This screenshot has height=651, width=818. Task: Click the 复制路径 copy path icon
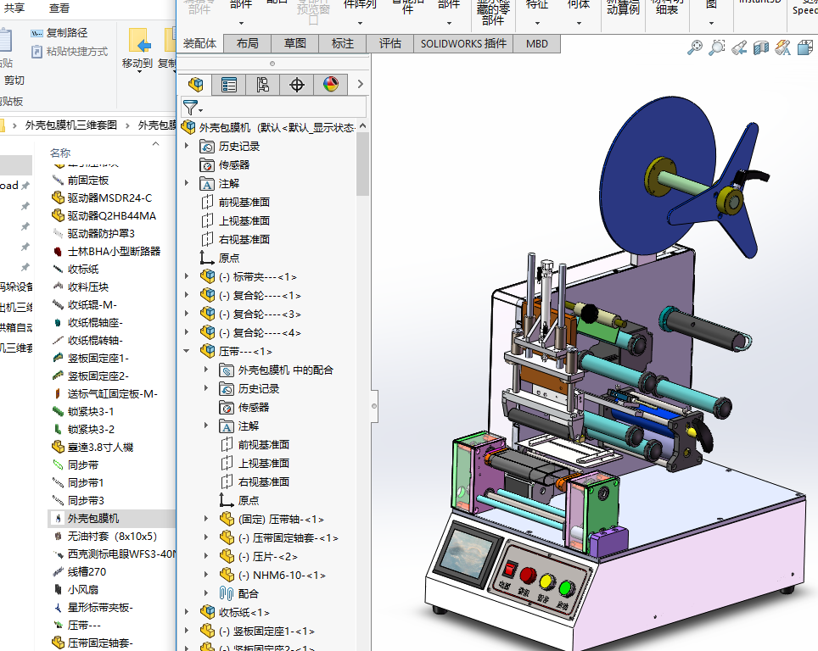coord(36,33)
